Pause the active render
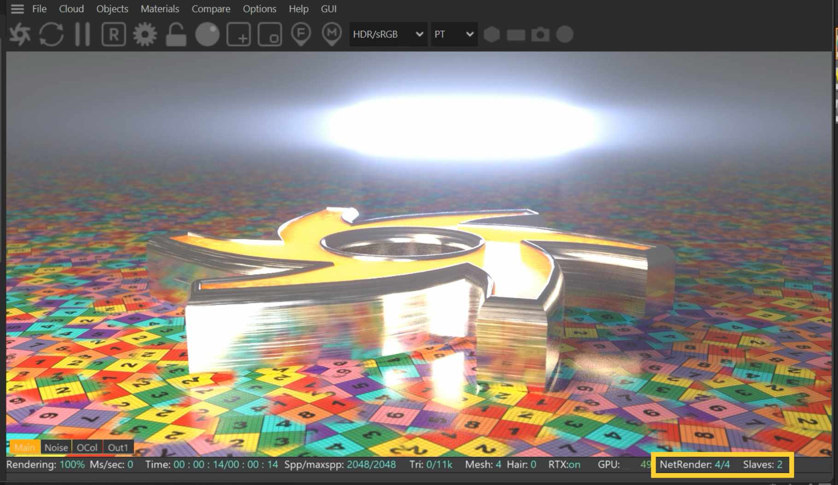838x485 pixels. [x=83, y=34]
